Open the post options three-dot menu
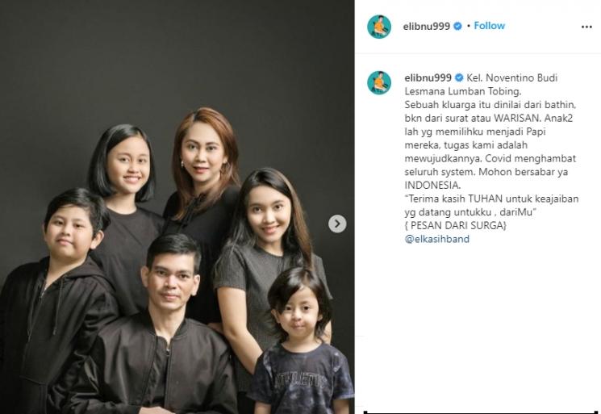The image size is (601, 414). (x=586, y=27)
